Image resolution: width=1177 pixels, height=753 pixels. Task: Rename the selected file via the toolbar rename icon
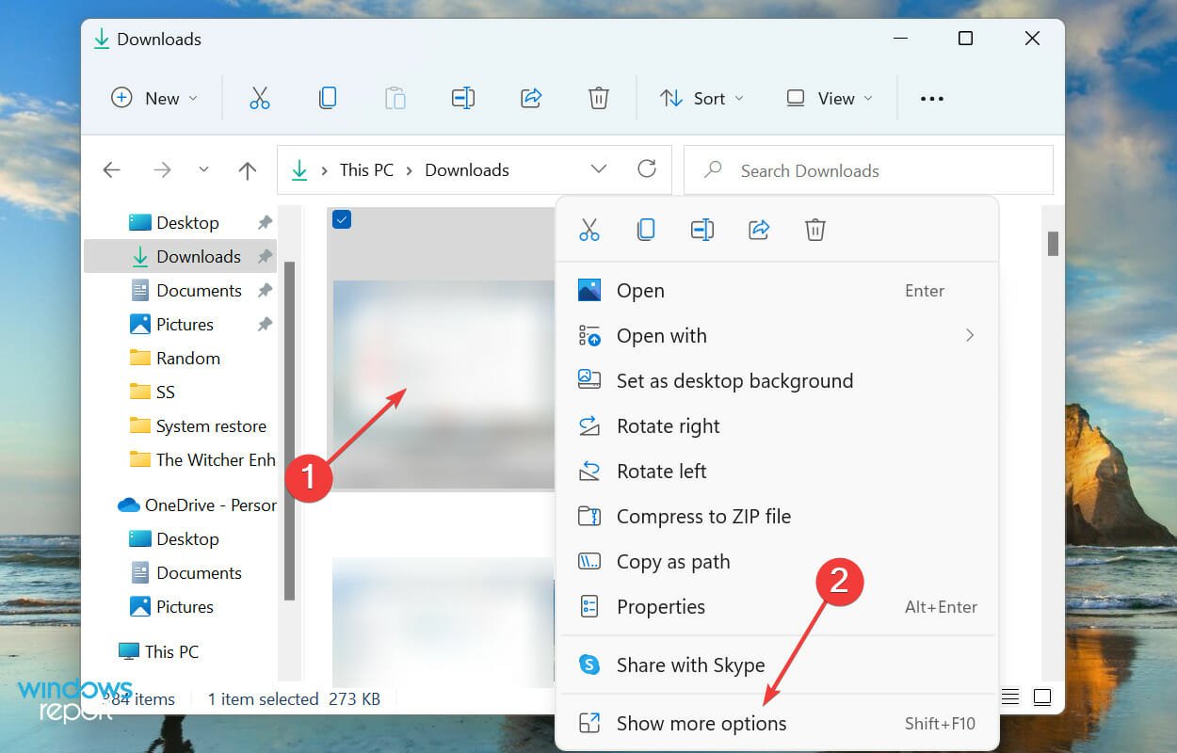(462, 98)
